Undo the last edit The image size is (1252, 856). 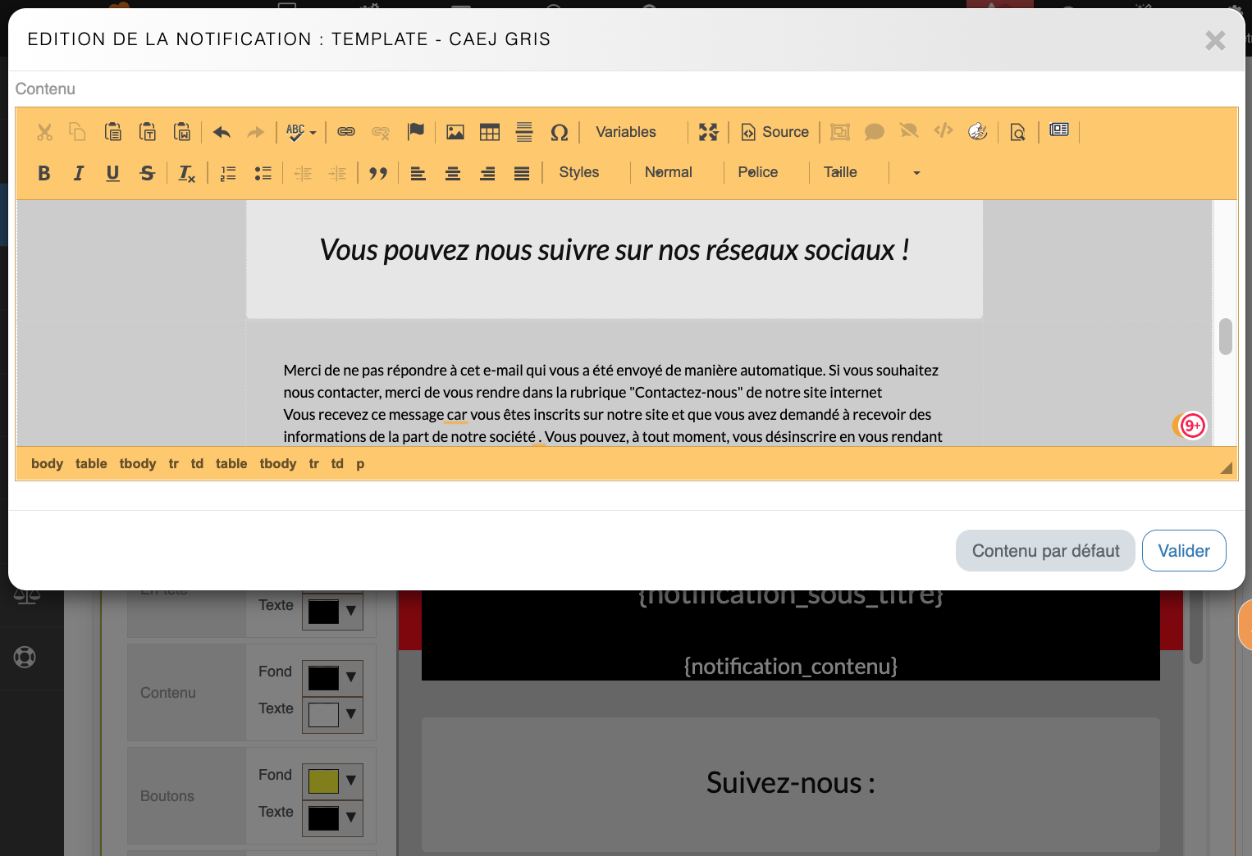pos(222,132)
